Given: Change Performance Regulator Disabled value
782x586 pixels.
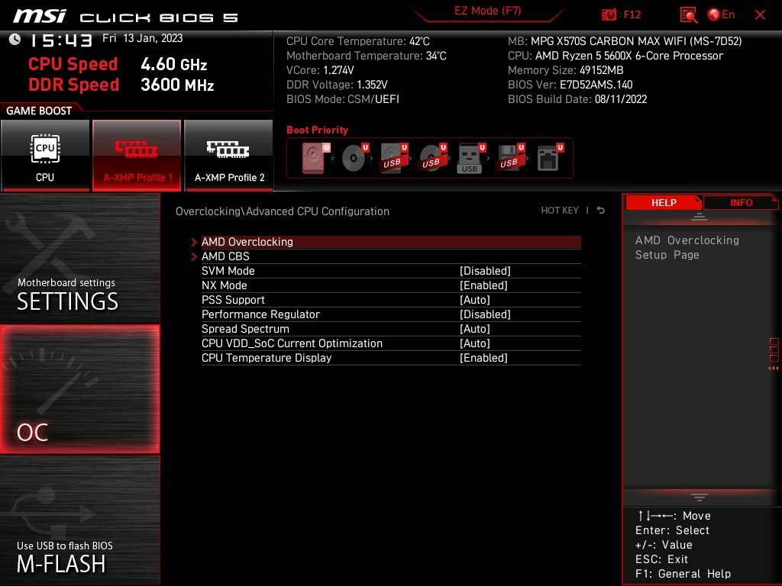Looking at the screenshot, I should [x=485, y=314].
